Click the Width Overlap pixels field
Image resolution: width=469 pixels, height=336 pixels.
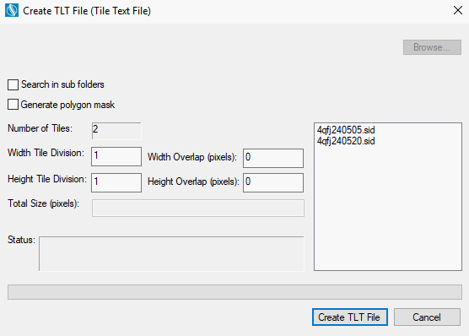273,158
